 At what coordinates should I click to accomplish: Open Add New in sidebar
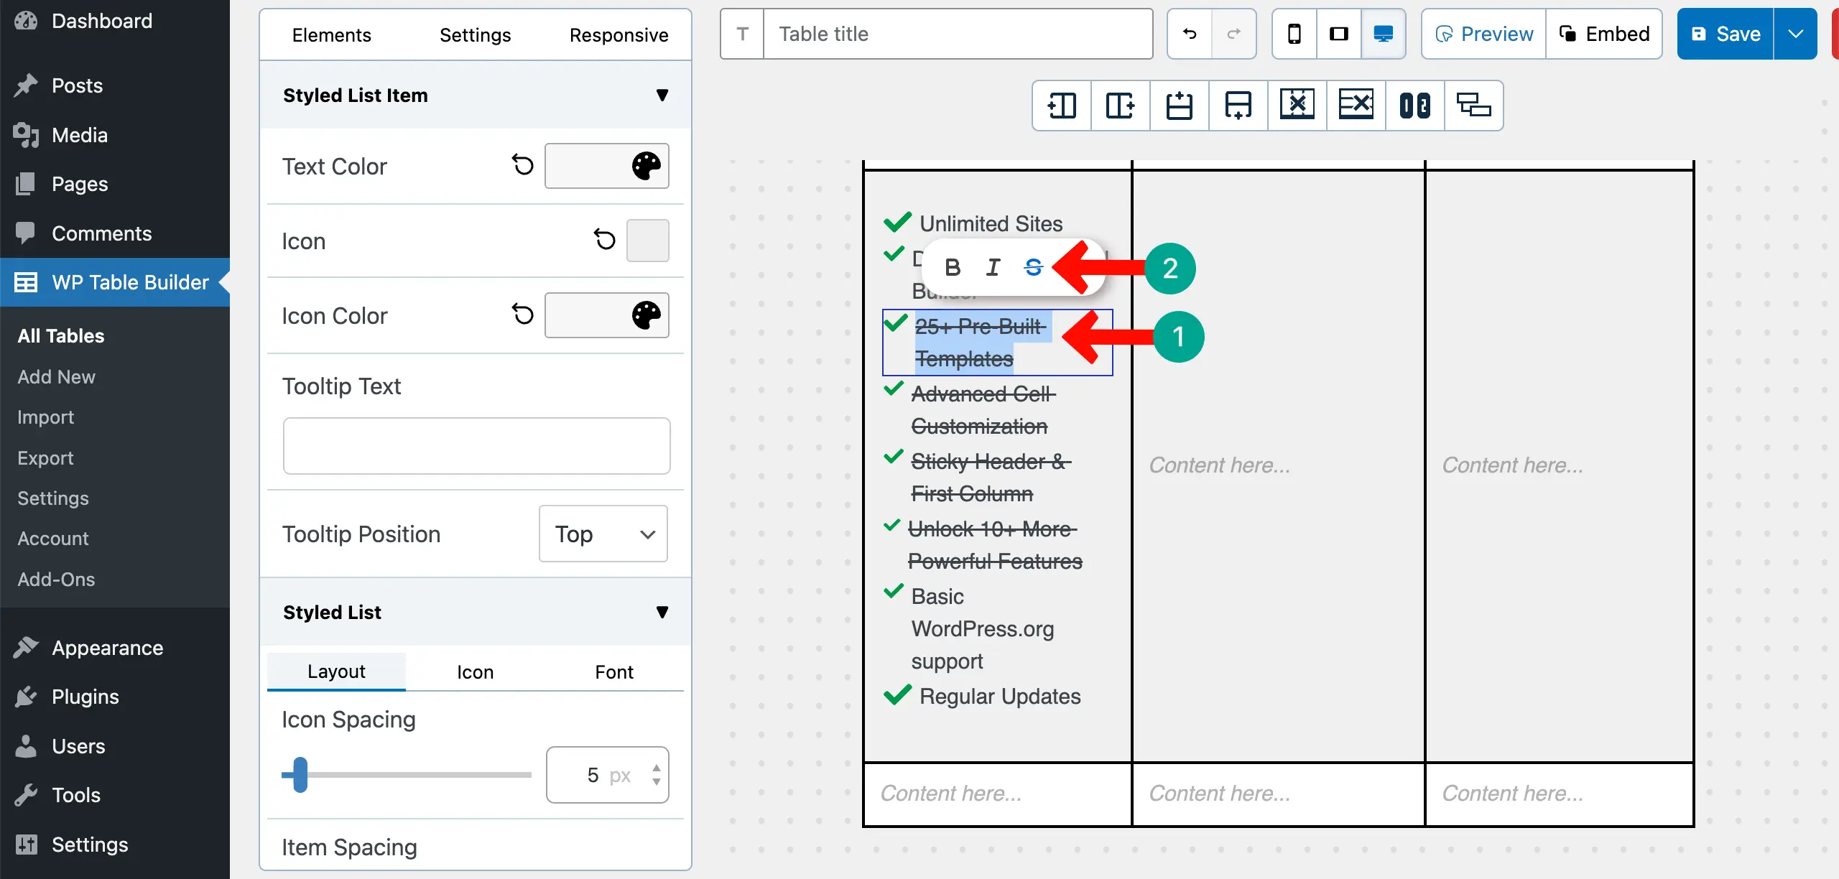(x=56, y=376)
